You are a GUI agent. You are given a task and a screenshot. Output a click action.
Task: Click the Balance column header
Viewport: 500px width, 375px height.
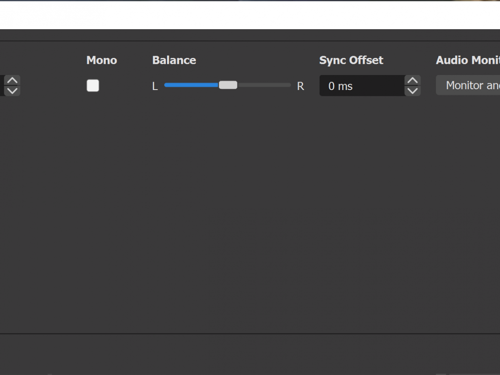[174, 60]
